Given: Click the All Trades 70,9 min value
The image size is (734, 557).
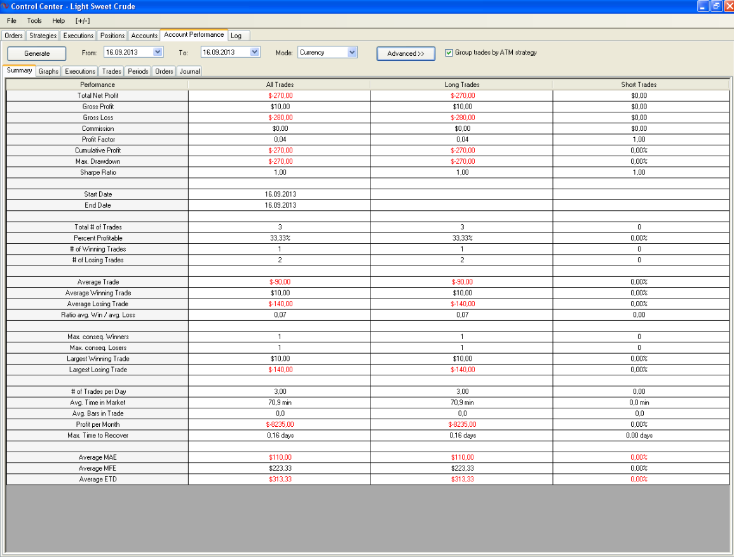Looking at the screenshot, I should tap(280, 403).
